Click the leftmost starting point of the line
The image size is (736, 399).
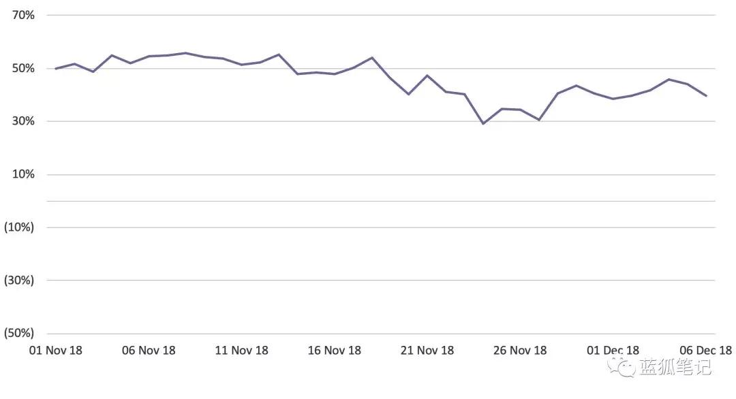click(56, 68)
